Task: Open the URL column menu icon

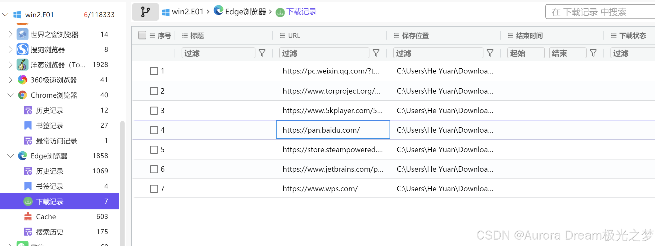Action: pos(283,36)
